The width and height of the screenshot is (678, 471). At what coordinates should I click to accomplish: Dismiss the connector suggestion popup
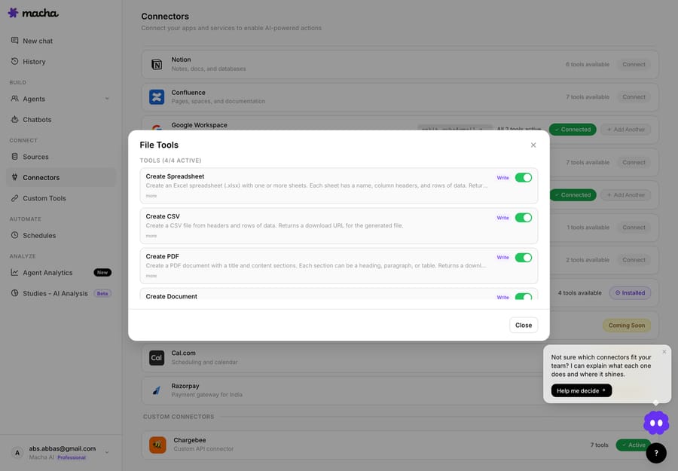pos(664,352)
